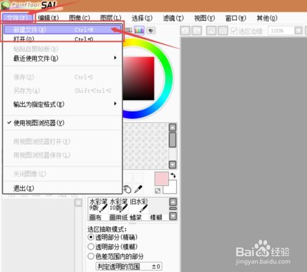This screenshot has width=307, height=272.
Task: Click the transparent color toggle icon
Action: pyautogui.click(x=158, y=191)
